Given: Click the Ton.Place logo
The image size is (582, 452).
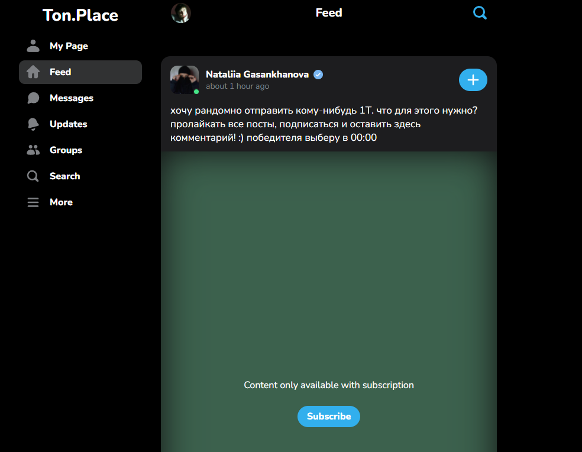Looking at the screenshot, I should [x=80, y=15].
